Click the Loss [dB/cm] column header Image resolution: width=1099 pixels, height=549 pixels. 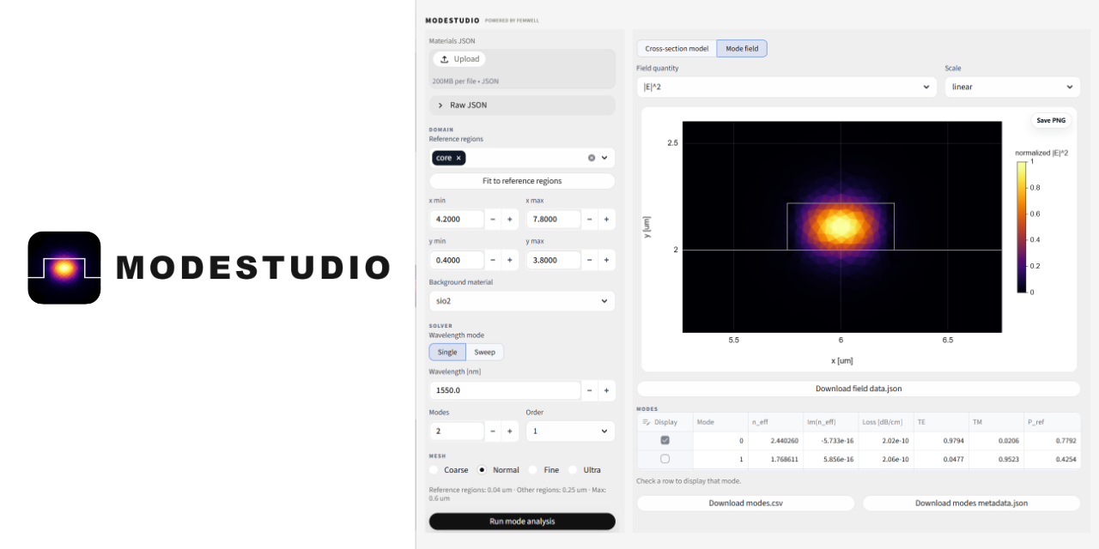coord(887,422)
